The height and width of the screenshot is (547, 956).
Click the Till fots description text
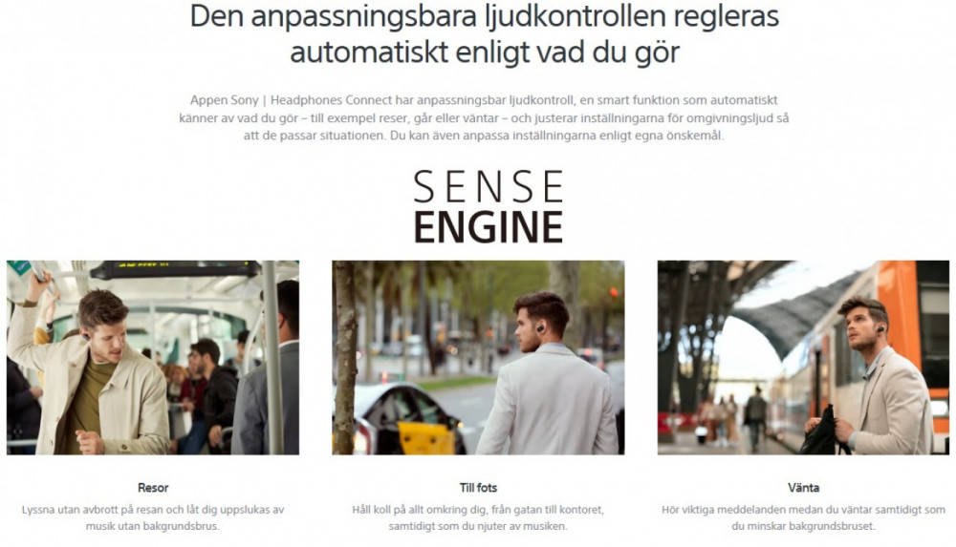478,517
